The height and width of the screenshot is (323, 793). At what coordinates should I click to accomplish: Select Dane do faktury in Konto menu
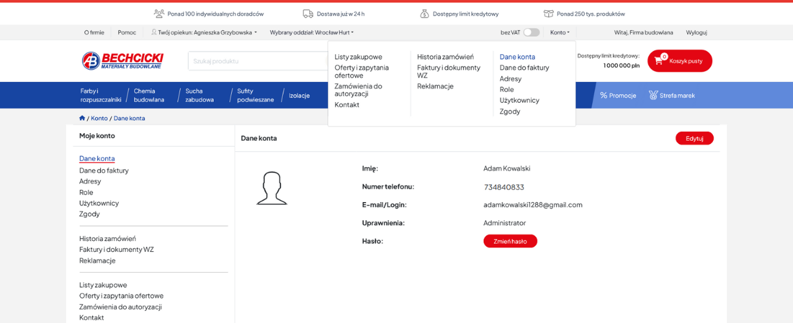point(524,67)
